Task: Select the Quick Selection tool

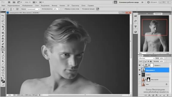Action: (x=3, y=24)
